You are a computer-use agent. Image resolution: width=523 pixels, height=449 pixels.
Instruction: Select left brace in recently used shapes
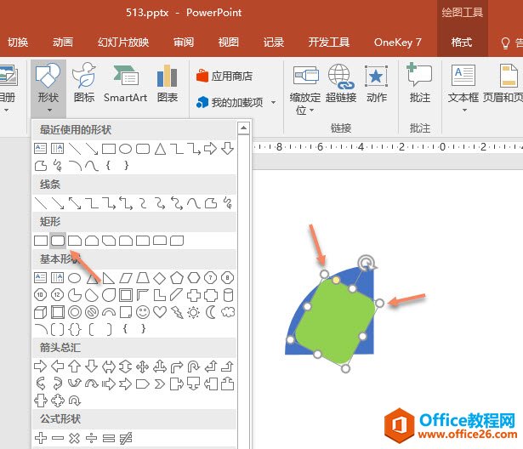(108, 166)
